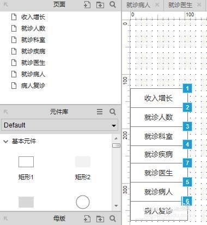Click interaction footnote badge 6

click(x=187, y=201)
